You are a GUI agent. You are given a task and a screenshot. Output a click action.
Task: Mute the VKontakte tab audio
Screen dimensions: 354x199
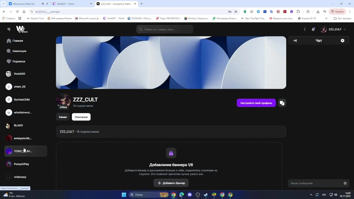[x=43, y=4]
